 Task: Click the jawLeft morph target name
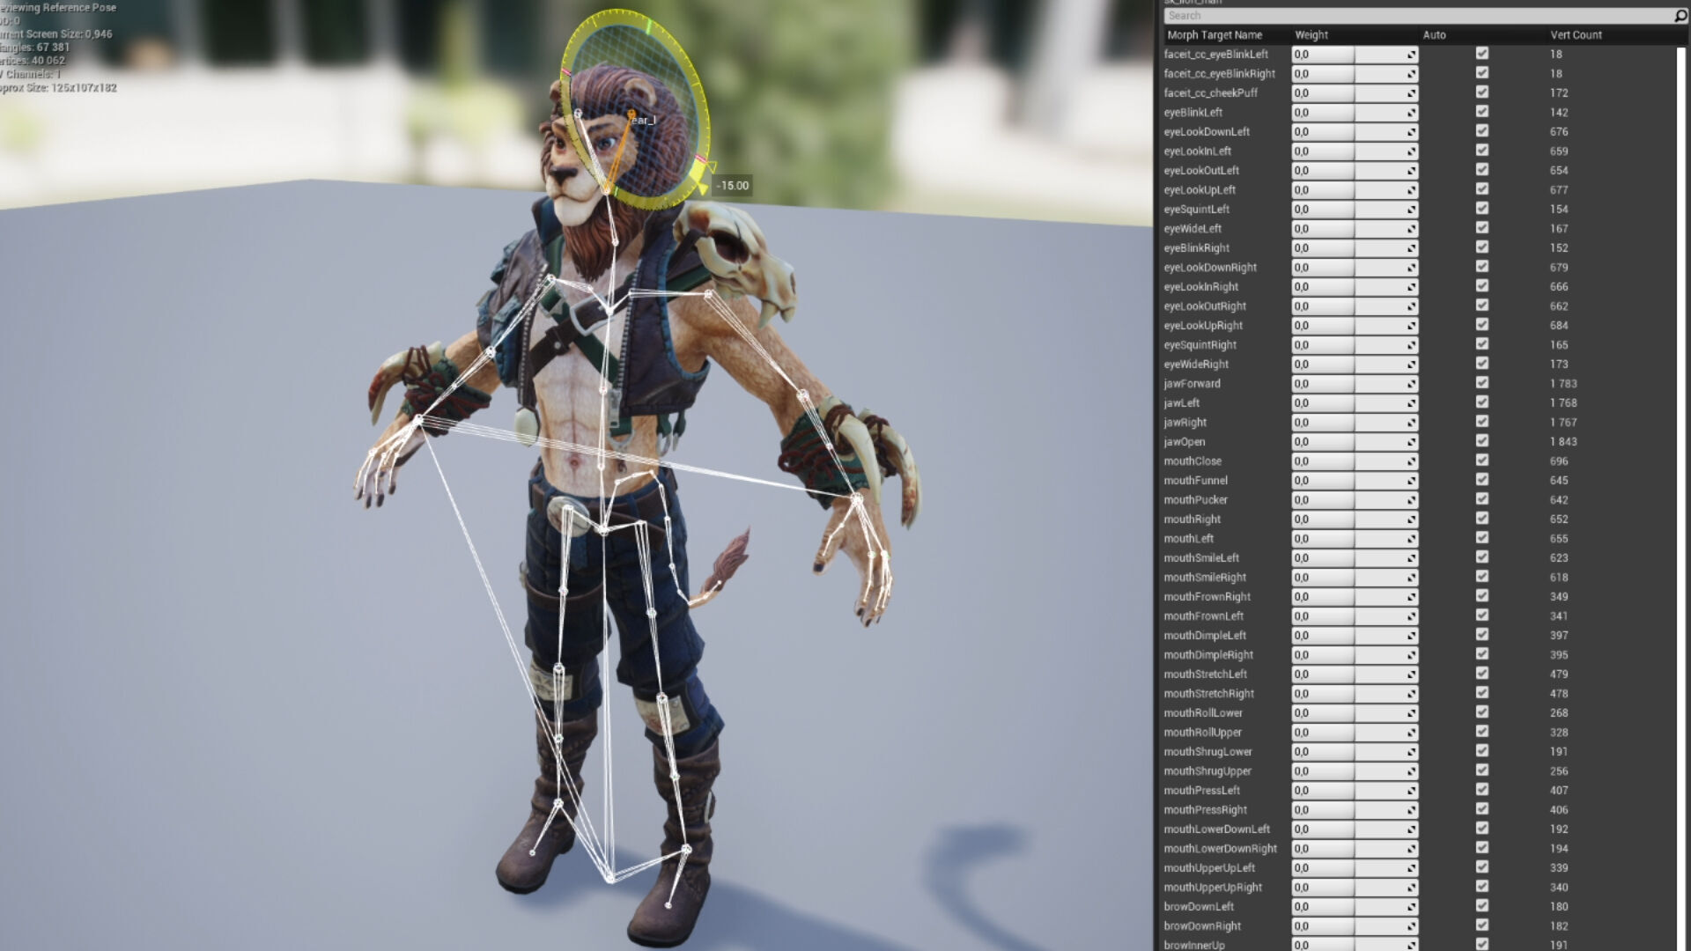1181,403
